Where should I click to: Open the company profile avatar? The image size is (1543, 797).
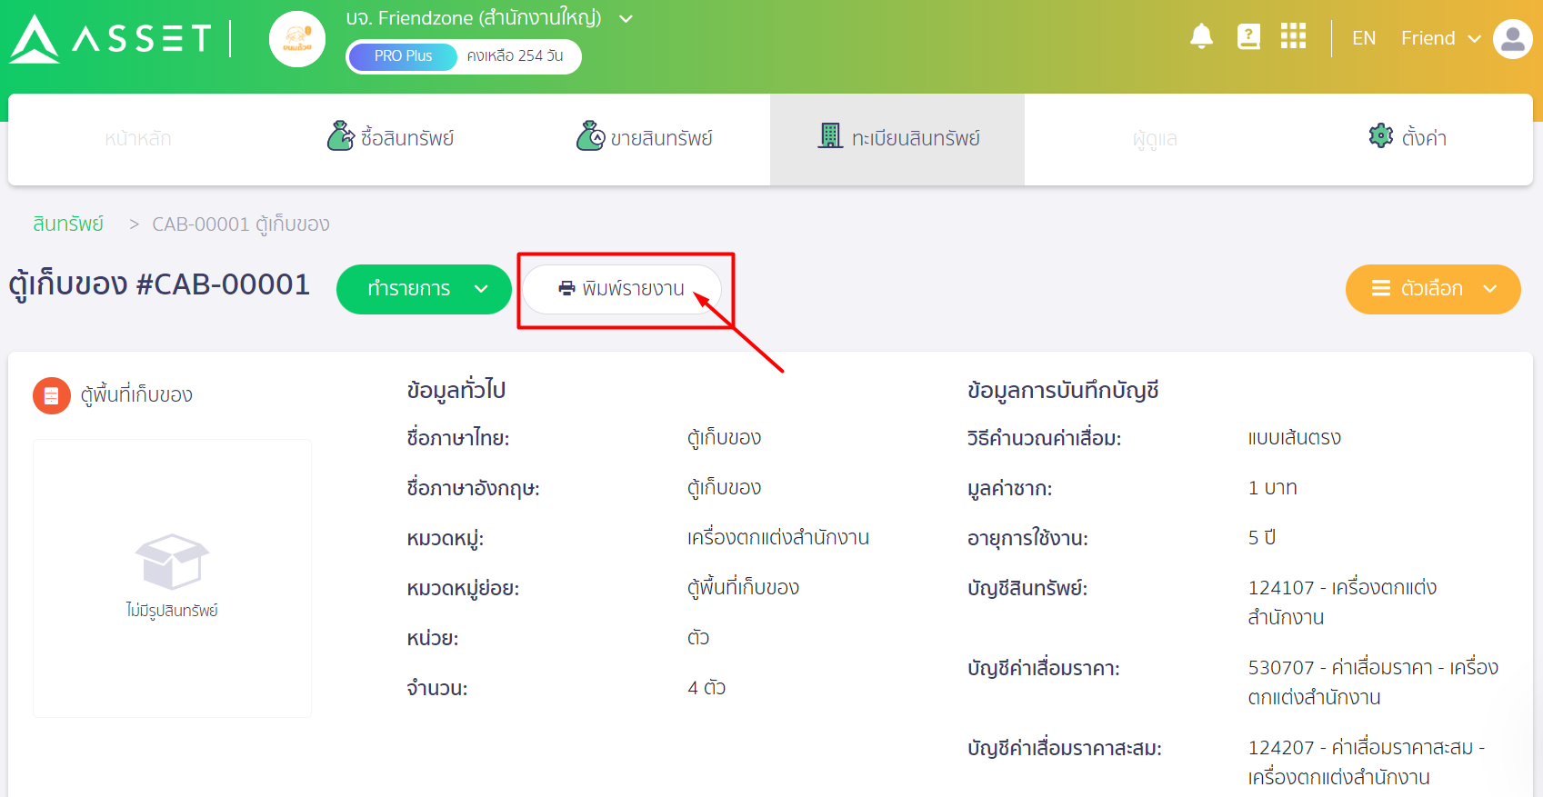297,39
